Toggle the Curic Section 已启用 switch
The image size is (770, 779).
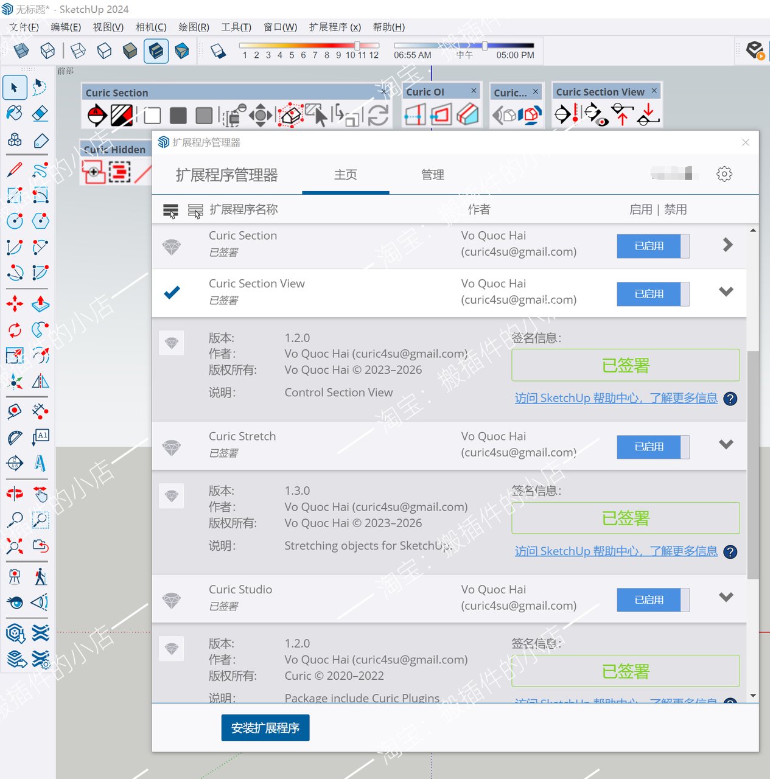[653, 246]
